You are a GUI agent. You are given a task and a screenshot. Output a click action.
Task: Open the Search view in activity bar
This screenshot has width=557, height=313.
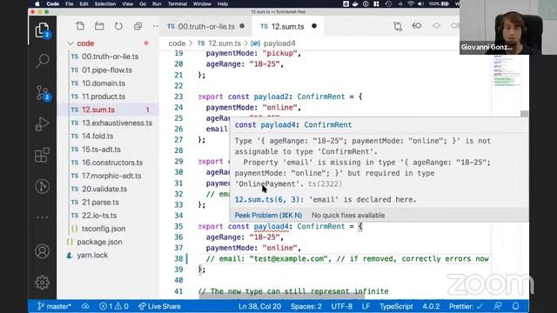click(43, 61)
